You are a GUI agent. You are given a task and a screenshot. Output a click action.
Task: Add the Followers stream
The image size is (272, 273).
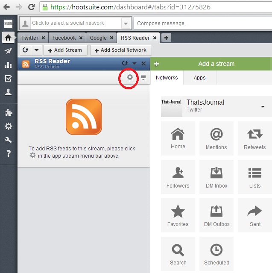[178, 177]
